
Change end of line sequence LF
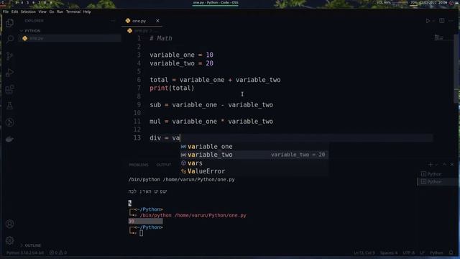click(x=422, y=253)
